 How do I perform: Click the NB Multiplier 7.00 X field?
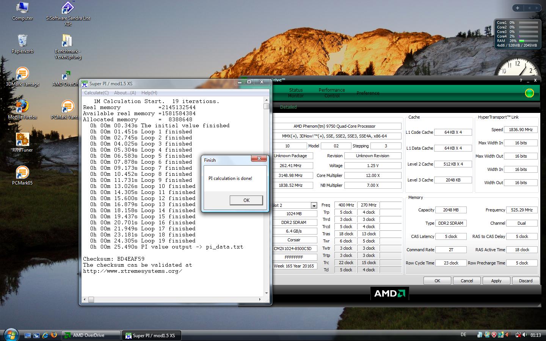tap(373, 185)
